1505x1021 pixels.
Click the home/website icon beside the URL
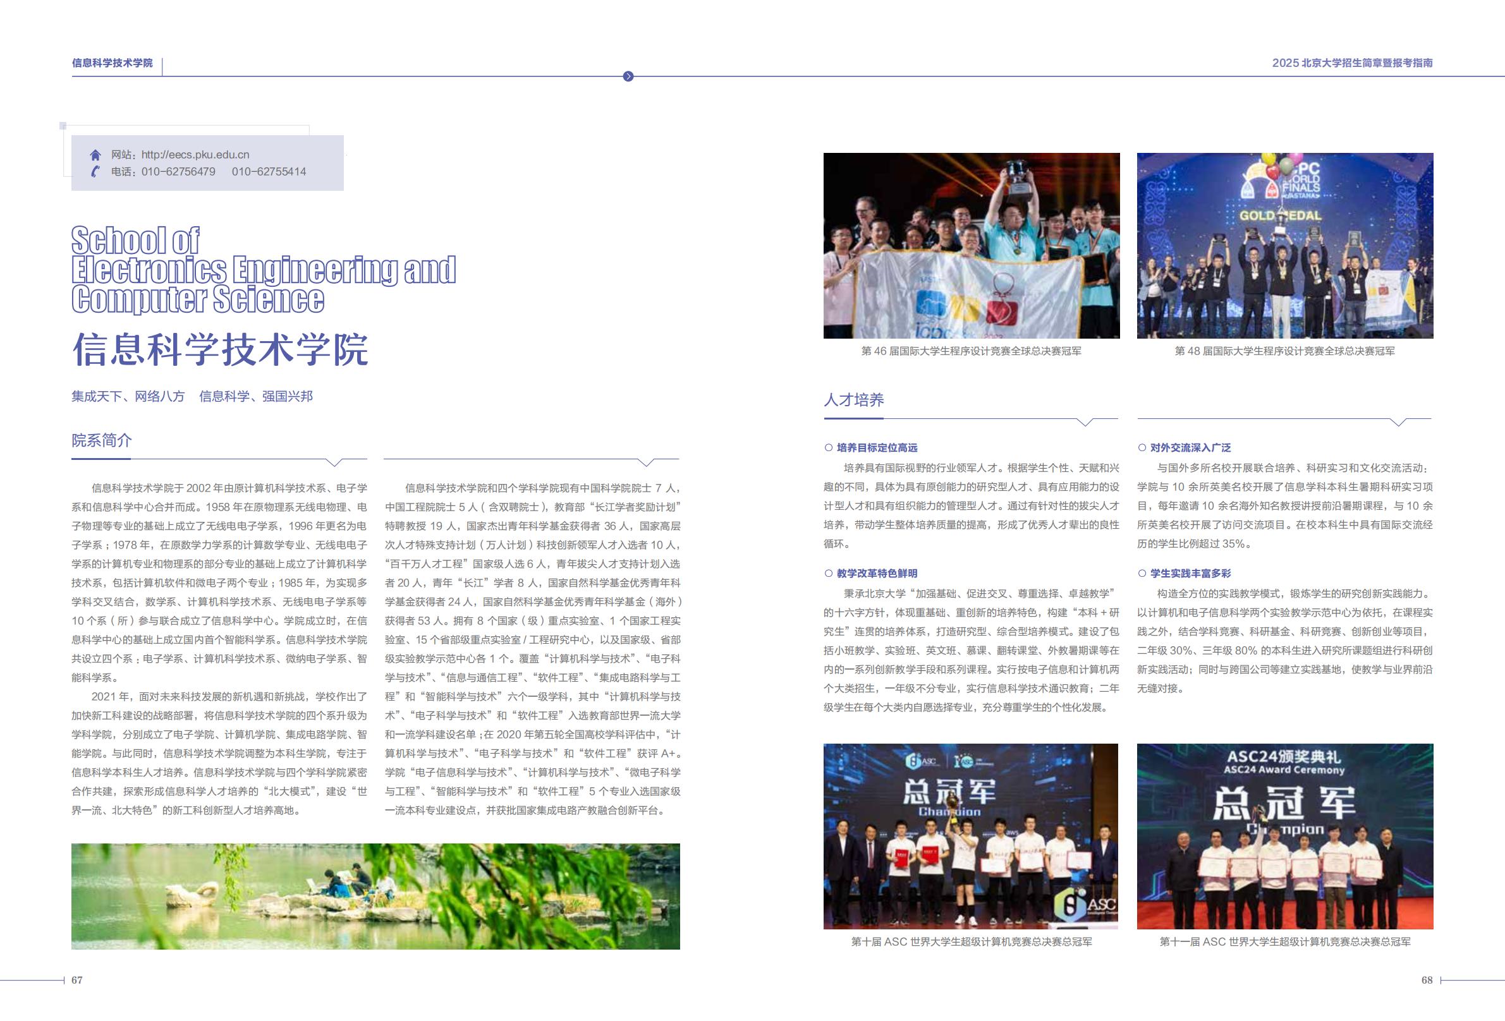(x=96, y=155)
